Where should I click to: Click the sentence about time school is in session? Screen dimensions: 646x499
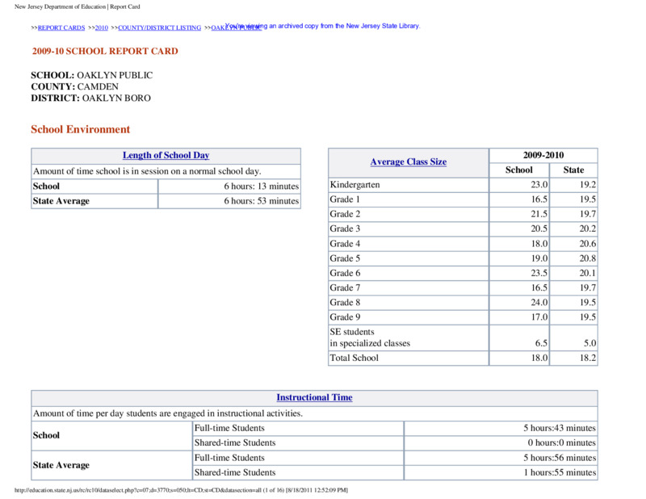pyautogui.click(x=147, y=171)
